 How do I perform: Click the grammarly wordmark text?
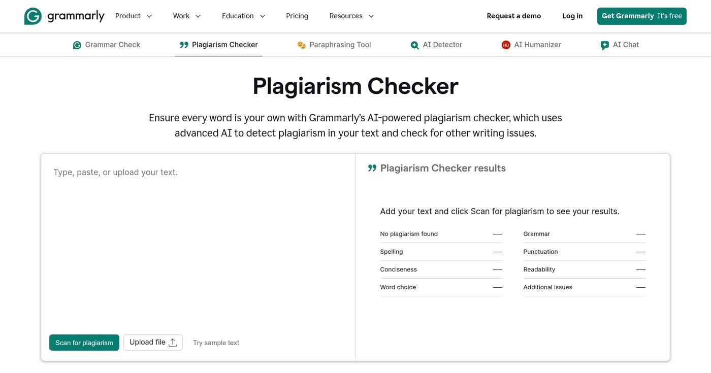point(76,16)
